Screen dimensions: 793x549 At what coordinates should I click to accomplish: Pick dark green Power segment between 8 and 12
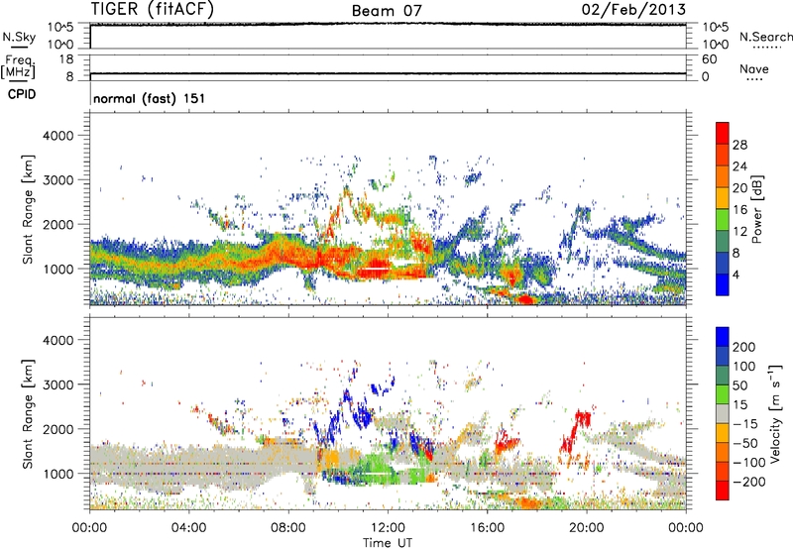723,241
